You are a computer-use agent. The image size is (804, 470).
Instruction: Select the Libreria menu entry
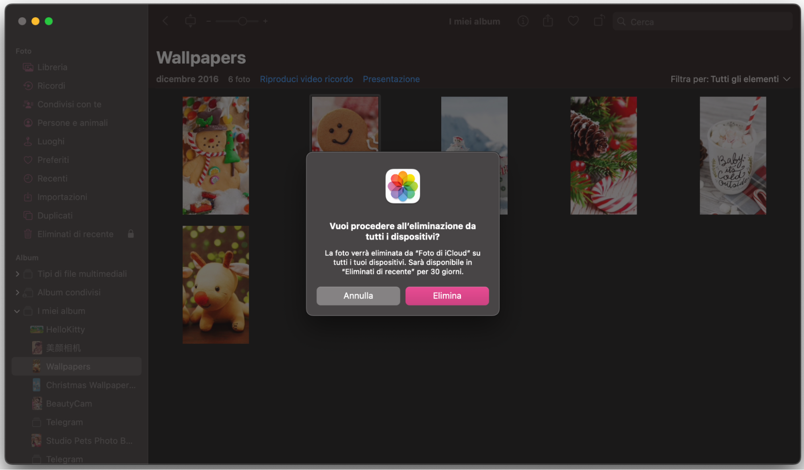pos(52,67)
